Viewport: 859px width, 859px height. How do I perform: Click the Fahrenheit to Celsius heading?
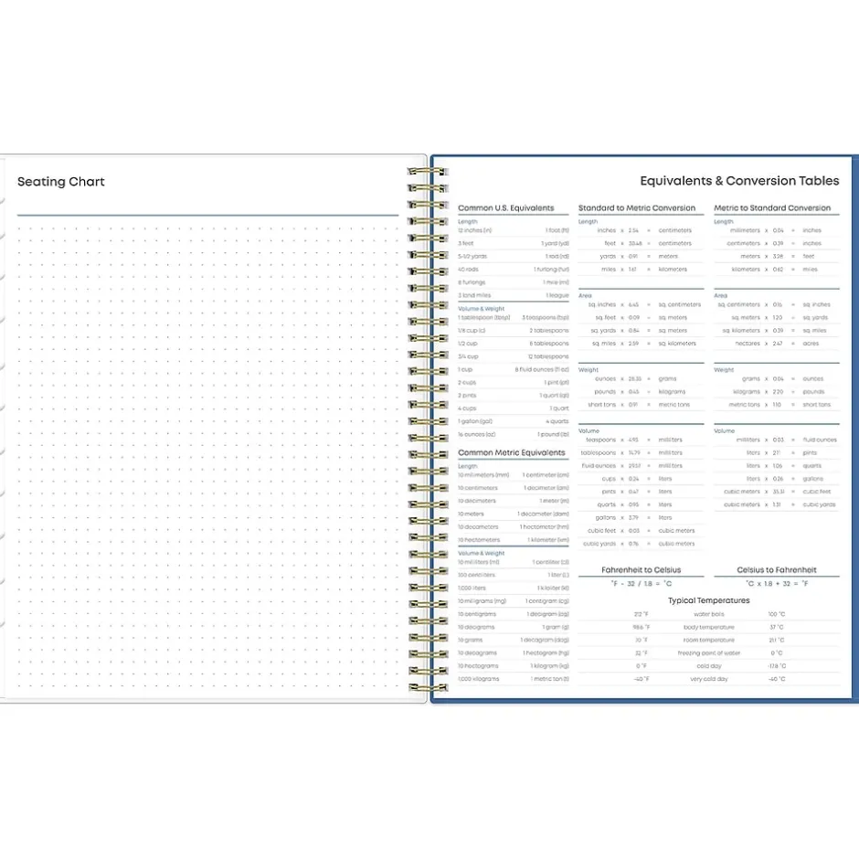coord(641,570)
